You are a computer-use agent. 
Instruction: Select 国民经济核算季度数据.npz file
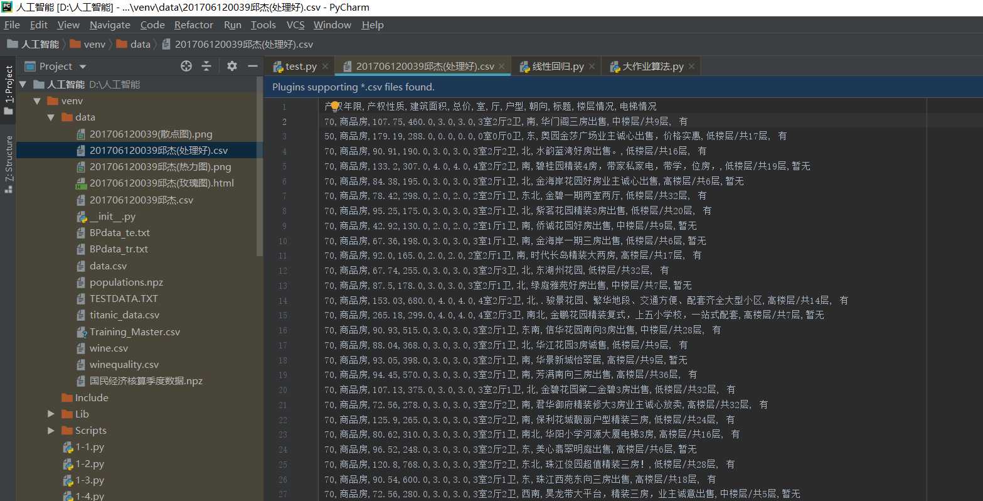[x=146, y=381]
